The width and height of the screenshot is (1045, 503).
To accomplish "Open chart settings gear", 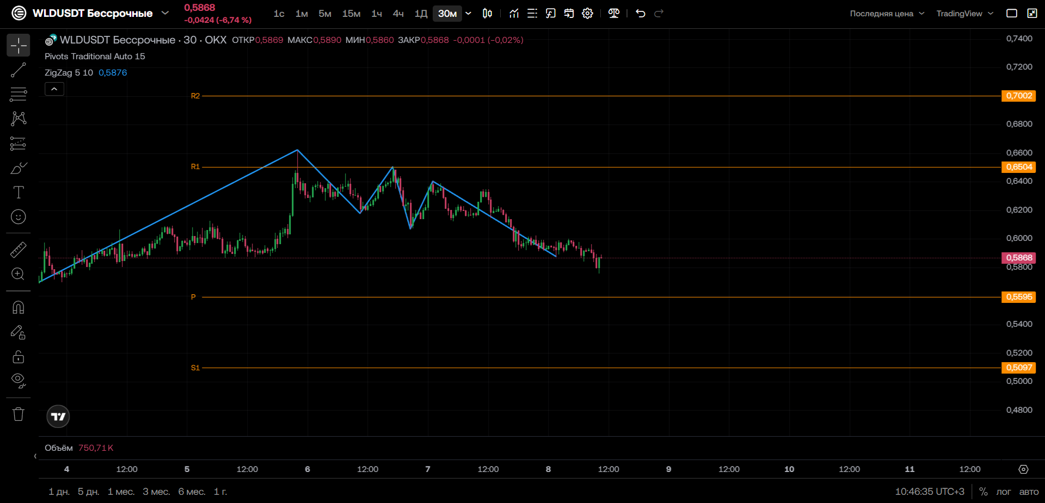I will [x=587, y=13].
